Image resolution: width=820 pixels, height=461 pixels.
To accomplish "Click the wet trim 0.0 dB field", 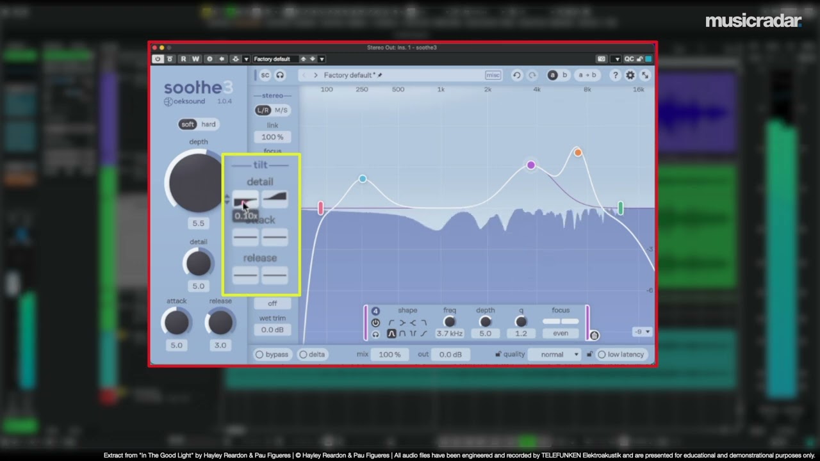I will pos(272,330).
